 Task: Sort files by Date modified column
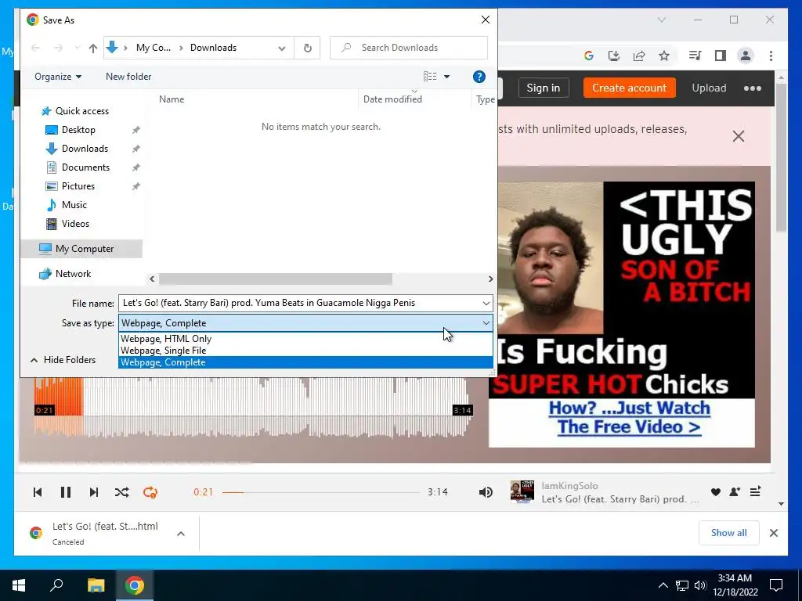(x=392, y=99)
